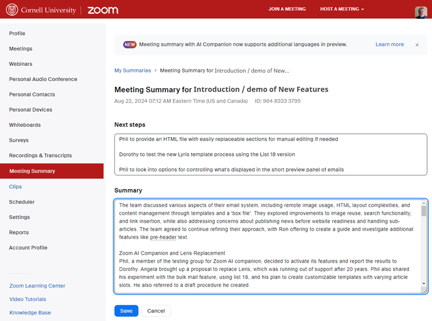
Task: Click the Summary section heading
Action: click(x=128, y=190)
